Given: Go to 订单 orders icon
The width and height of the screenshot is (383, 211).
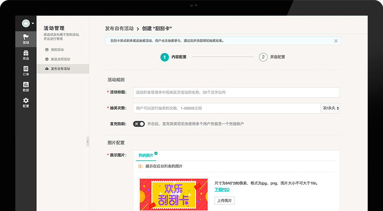Looking at the screenshot, I should [26, 71].
